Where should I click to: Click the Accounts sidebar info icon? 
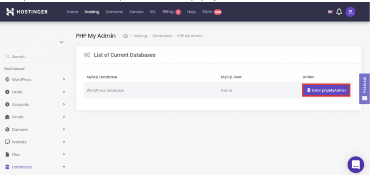tap(7, 104)
